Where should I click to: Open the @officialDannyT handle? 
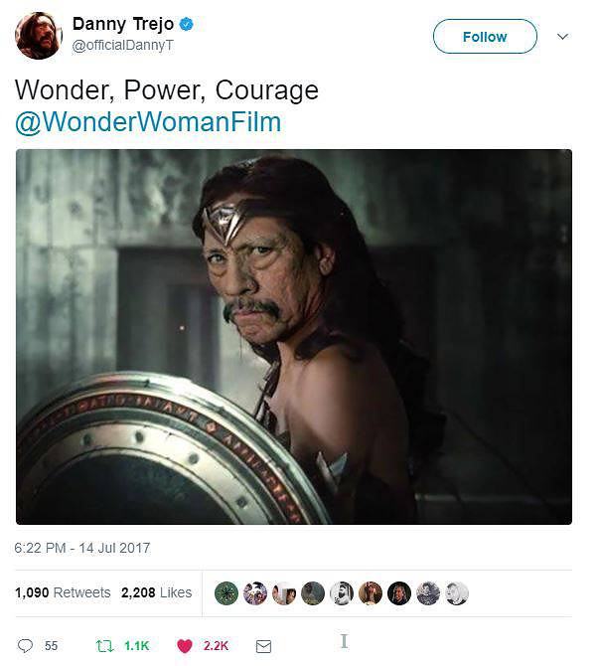point(122,45)
